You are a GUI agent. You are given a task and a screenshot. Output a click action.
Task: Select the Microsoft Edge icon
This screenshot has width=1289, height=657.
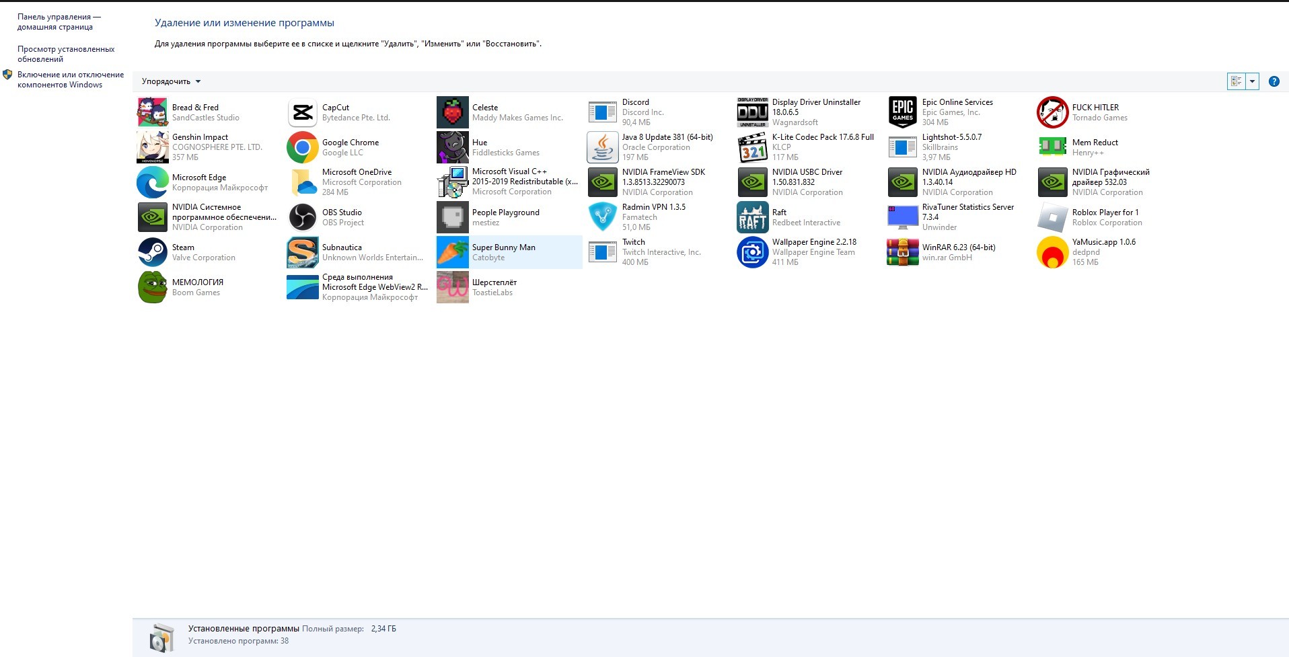pos(153,182)
